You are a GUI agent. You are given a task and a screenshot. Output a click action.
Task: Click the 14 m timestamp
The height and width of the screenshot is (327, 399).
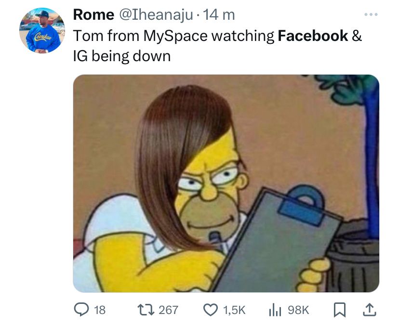(x=219, y=15)
